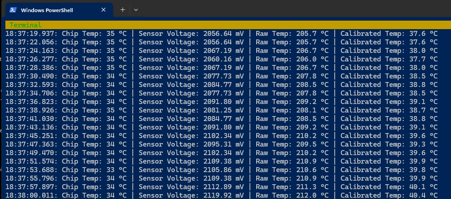
Task: Select the Windows PowerShell tab
Action: (x=59, y=10)
